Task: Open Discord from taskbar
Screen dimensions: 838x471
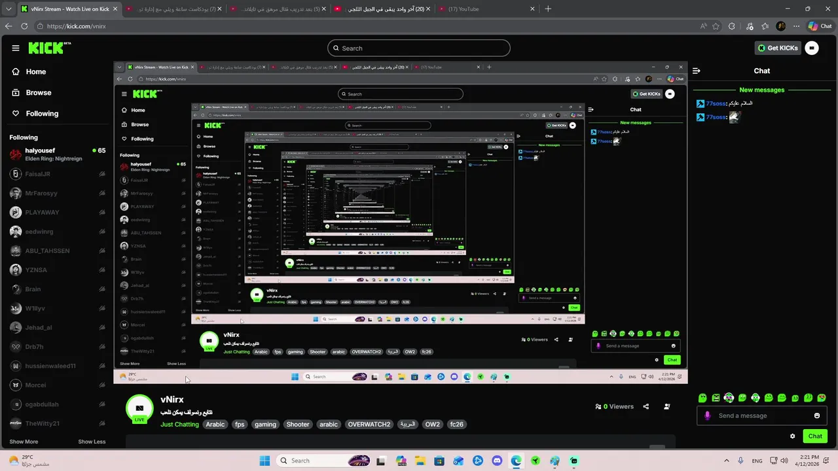Action: (497, 461)
